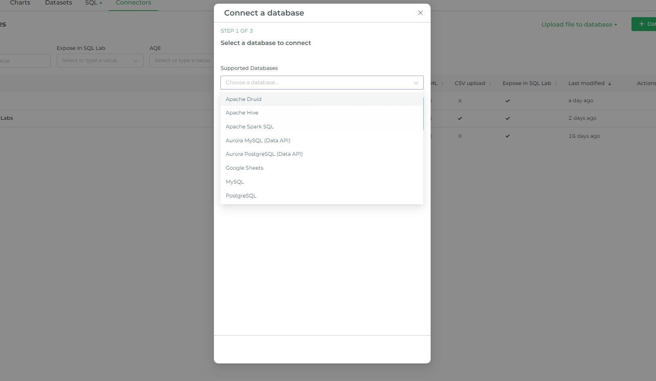Click the dropdown chevron in database selector
This screenshot has height=381, width=656.
pos(416,83)
